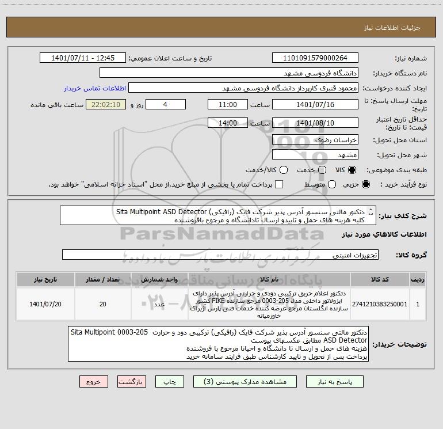Screen dimensions: 443x429
Task: Click the product name description cell
Action: (x=269, y=304)
